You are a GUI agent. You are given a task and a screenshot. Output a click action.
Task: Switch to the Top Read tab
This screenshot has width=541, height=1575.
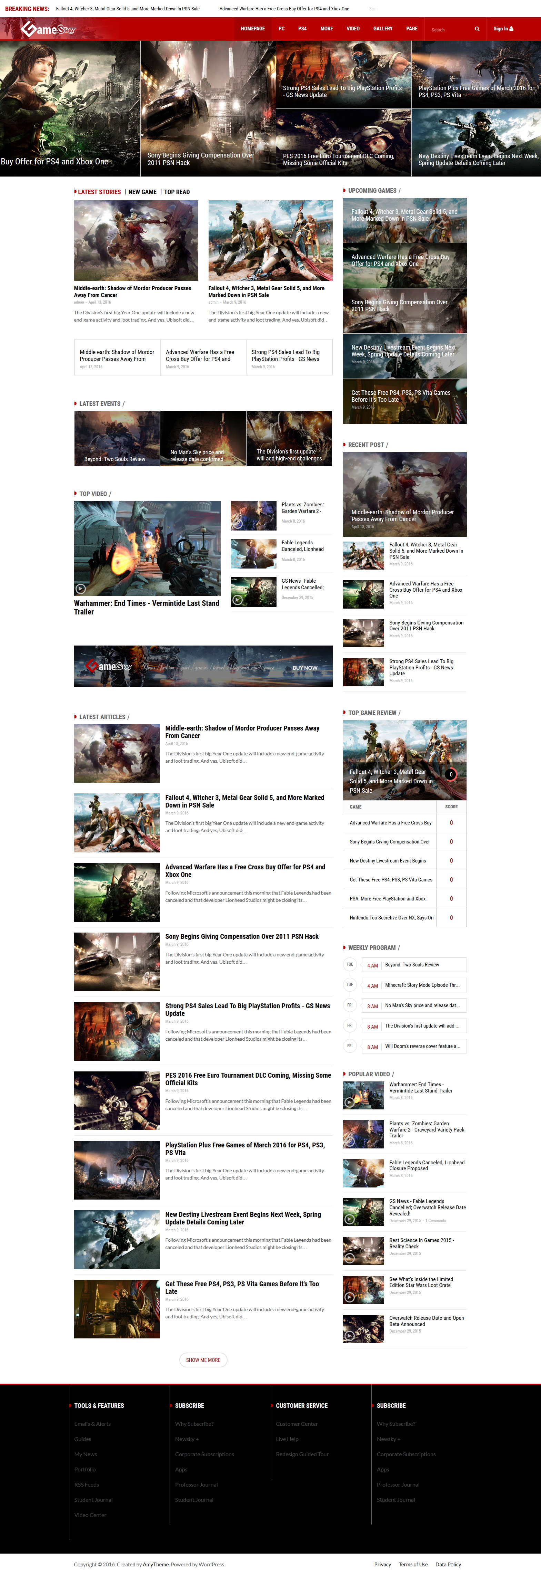[x=177, y=192]
